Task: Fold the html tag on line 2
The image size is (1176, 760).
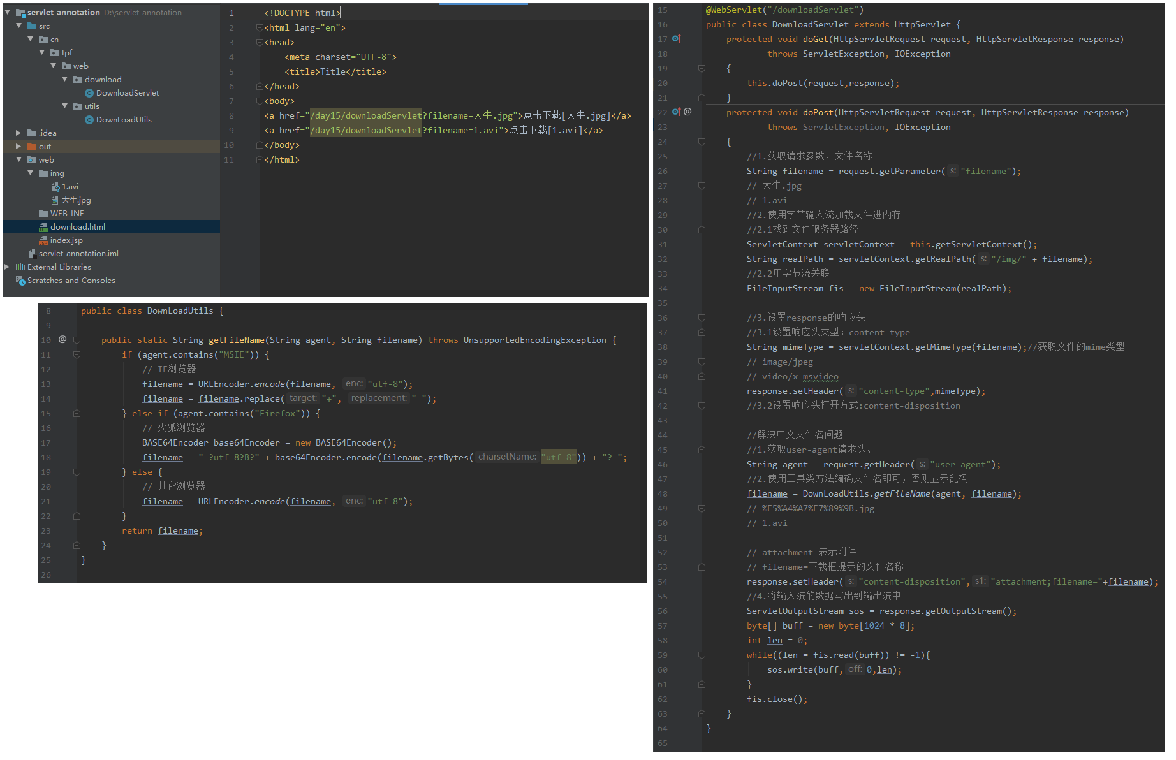Action: [260, 27]
